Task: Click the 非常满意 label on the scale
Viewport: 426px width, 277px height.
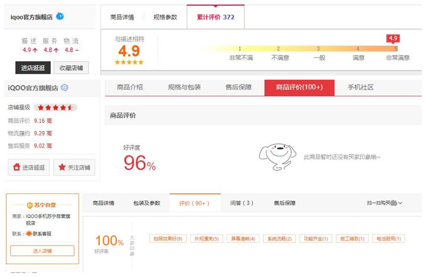Action: coord(397,58)
